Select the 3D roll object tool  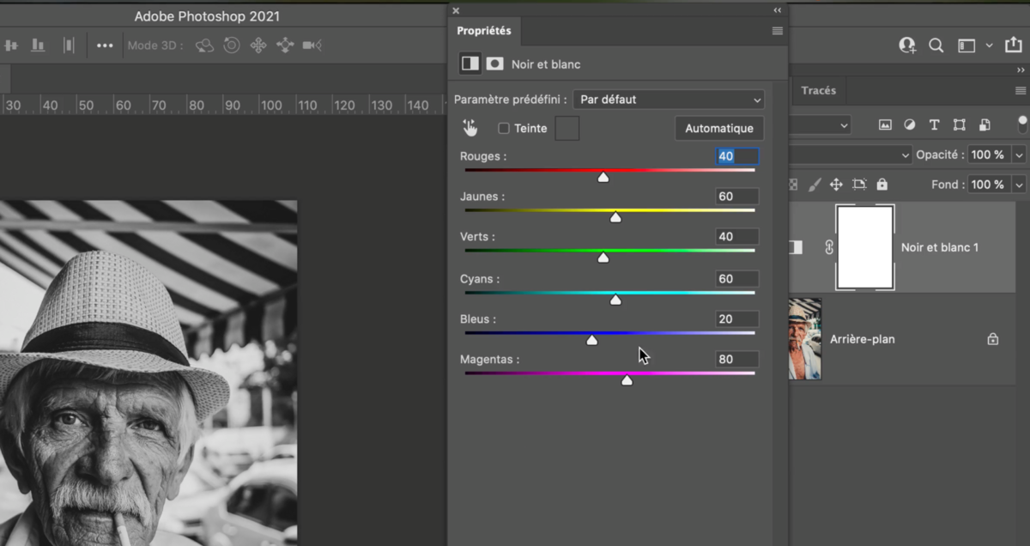231,45
